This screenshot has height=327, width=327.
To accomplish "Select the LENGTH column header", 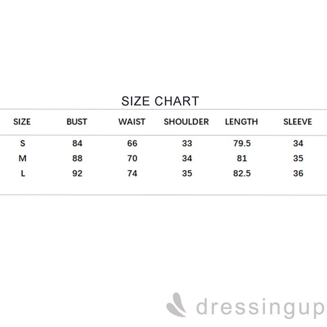I will [242, 122].
